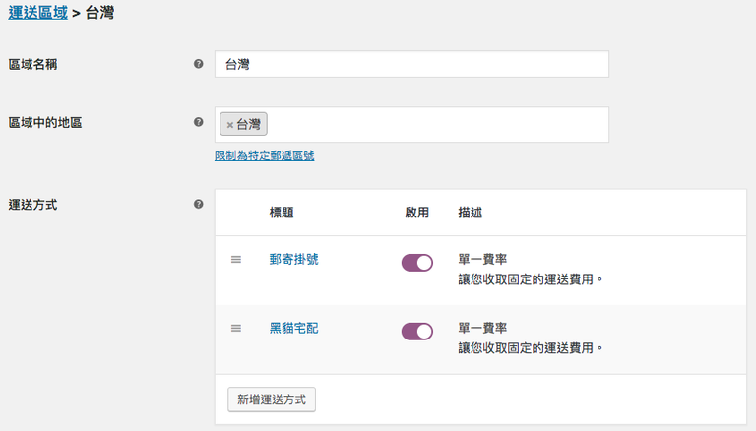
Task: Click help icon beside 運送方式
Action: [199, 205]
